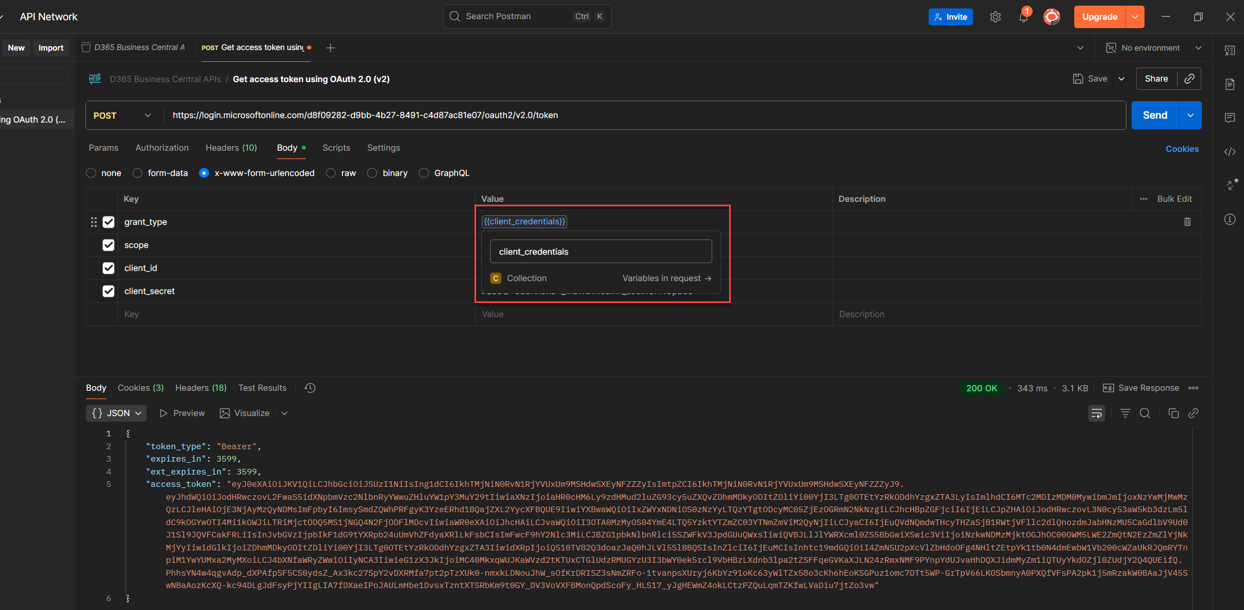Uncheck the scope parameter checkbox
Viewport: 1244px width, 610px height.
point(108,245)
